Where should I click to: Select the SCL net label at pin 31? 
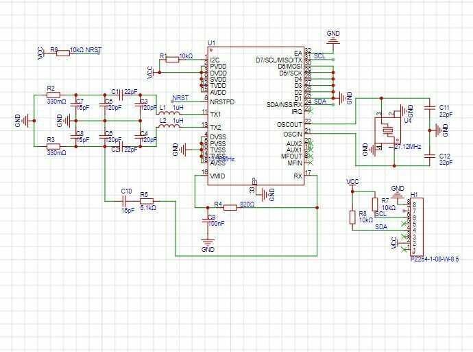319,56
